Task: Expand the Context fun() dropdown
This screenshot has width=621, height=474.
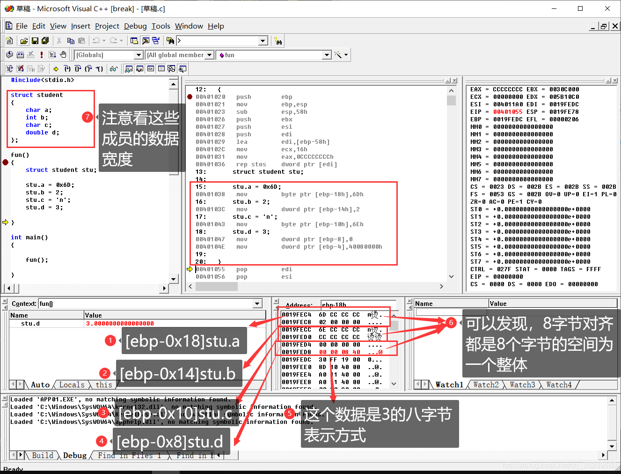Action: click(257, 304)
